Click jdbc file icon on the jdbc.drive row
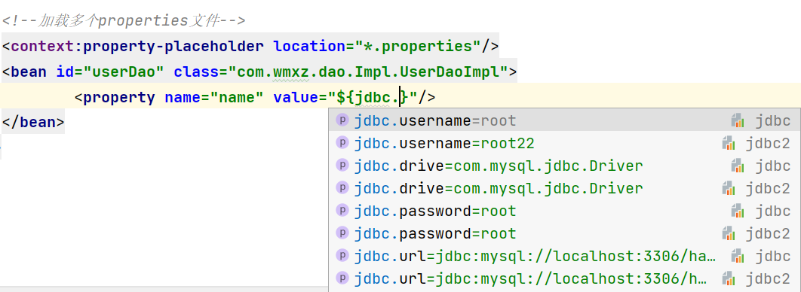 (737, 166)
